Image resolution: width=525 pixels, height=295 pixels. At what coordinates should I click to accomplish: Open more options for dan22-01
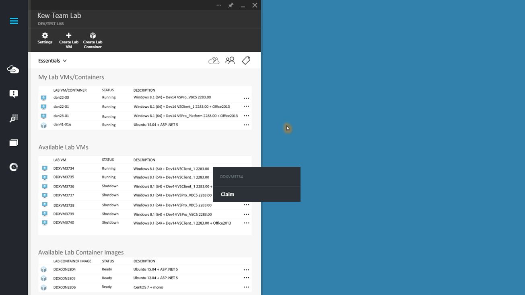[x=246, y=107]
